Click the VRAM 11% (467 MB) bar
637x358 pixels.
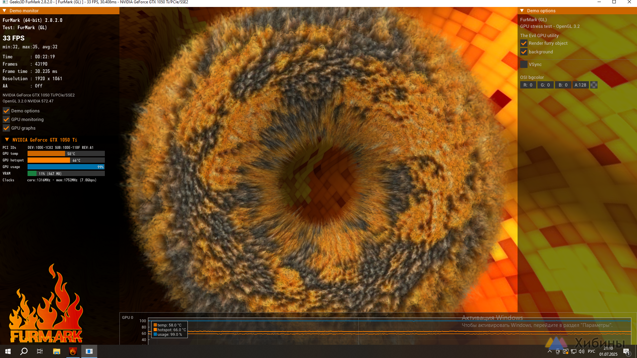[66, 174]
